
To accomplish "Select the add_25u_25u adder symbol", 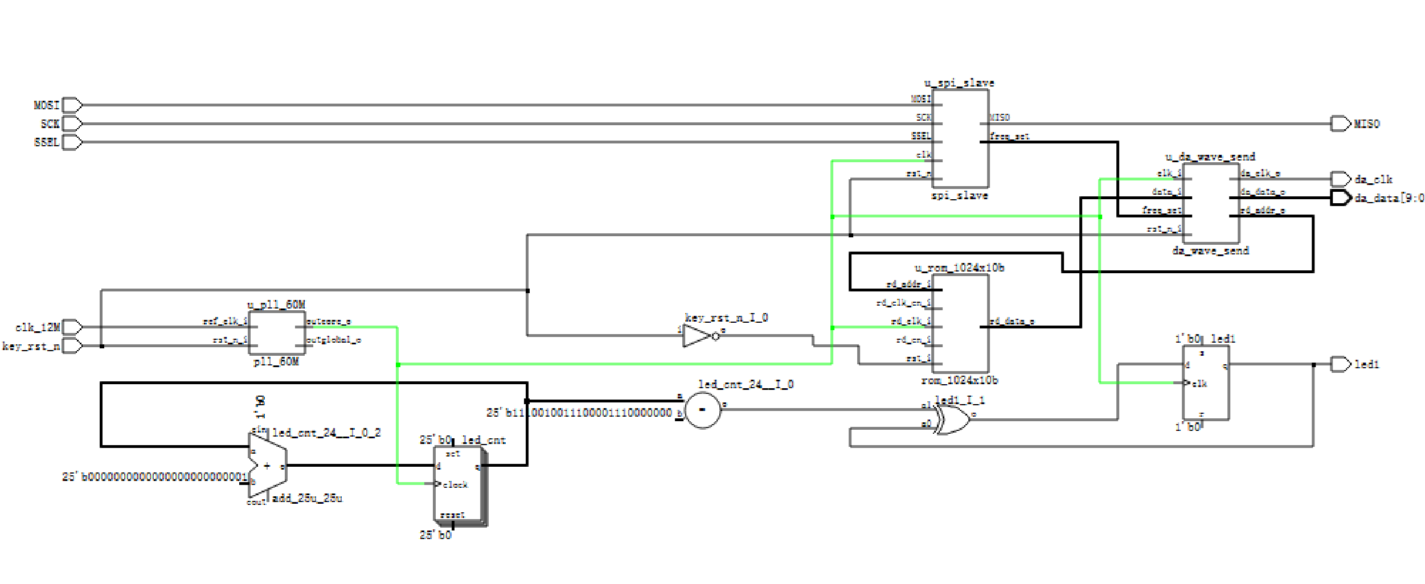I will point(268,466).
